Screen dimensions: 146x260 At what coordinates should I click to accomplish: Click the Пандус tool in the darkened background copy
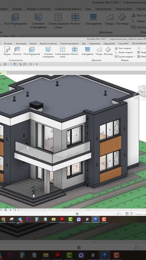tap(110, 19)
